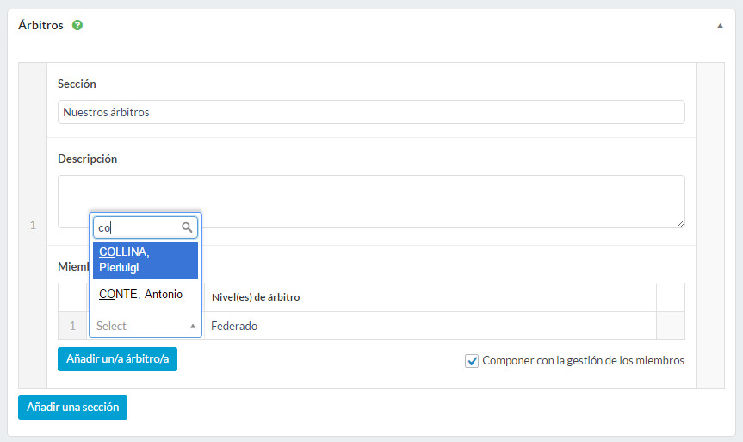Click the "Componer con la gestión de los miembros" label

point(583,361)
